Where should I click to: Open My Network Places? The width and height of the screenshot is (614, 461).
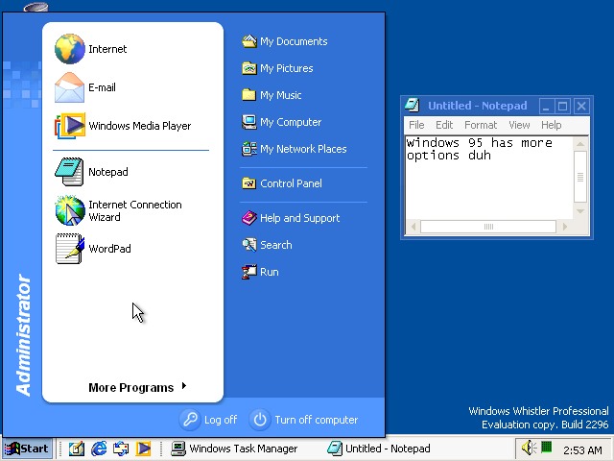pyautogui.click(x=295, y=149)
